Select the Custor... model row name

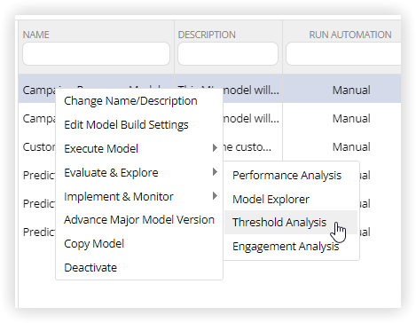point(39,147)
